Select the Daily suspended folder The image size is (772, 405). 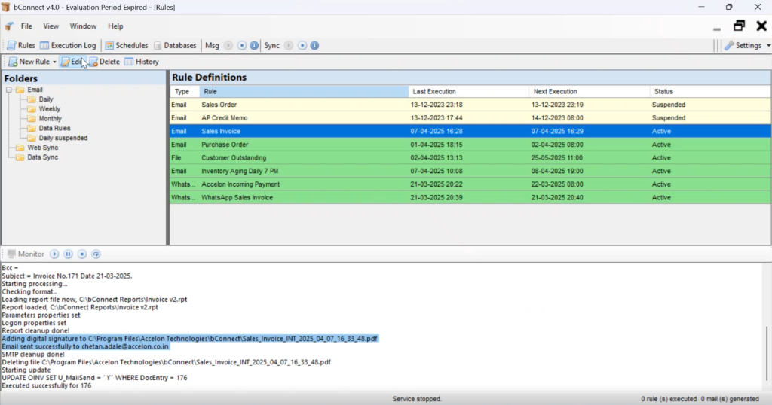(63, 138)
